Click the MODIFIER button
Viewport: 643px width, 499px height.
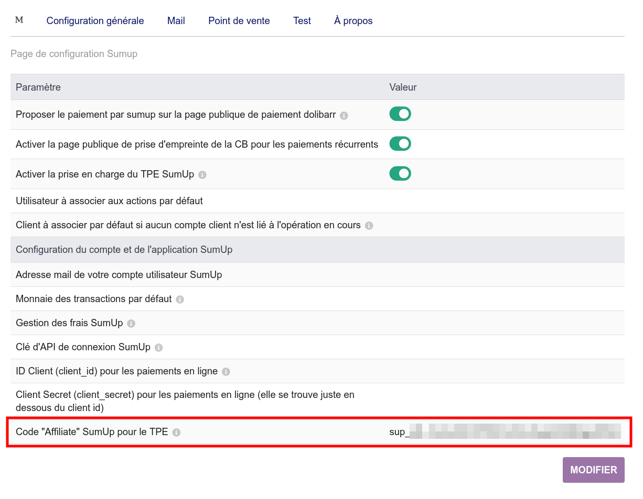[x=594, y=470]
